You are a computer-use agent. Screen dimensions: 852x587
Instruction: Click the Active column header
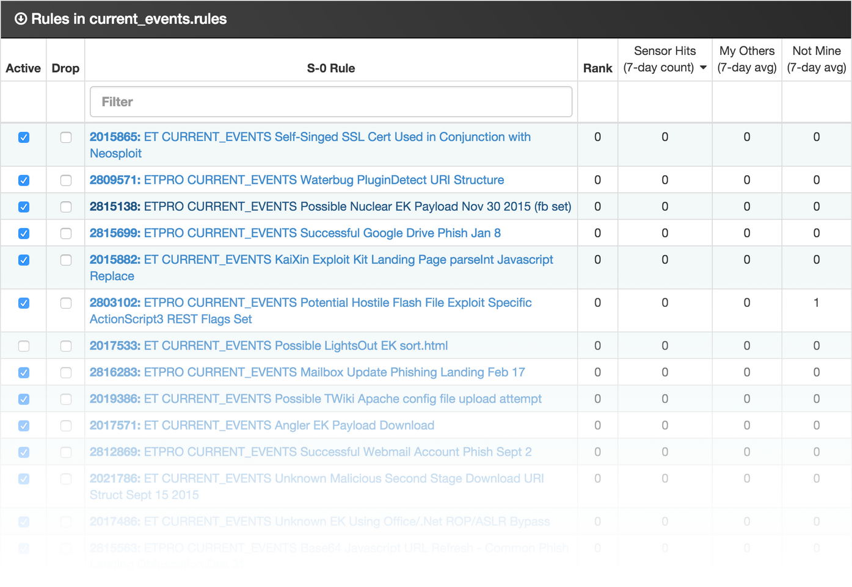(x=23, y=68)
